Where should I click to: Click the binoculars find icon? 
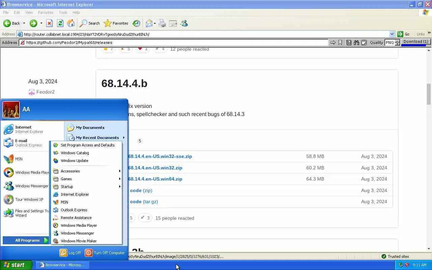click(x=356, y=43)
